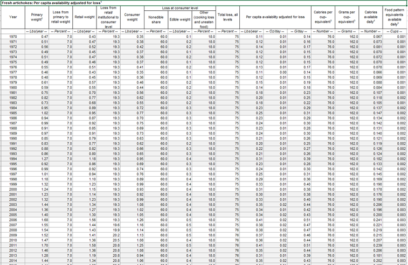Click 1981 primary weight value 0.75
408x265 pixels.
[x=37, y=93]
